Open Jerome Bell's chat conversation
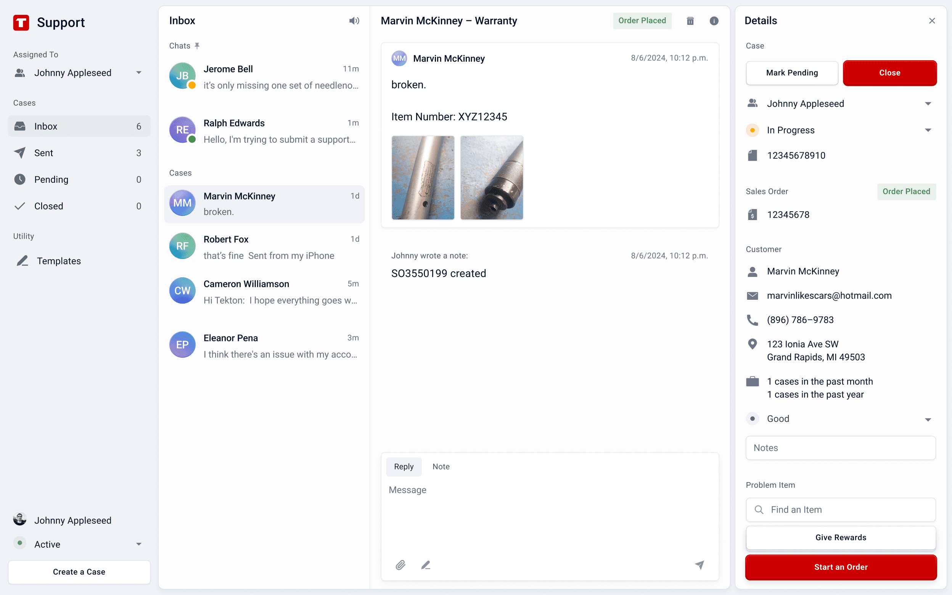 (264, 77)
